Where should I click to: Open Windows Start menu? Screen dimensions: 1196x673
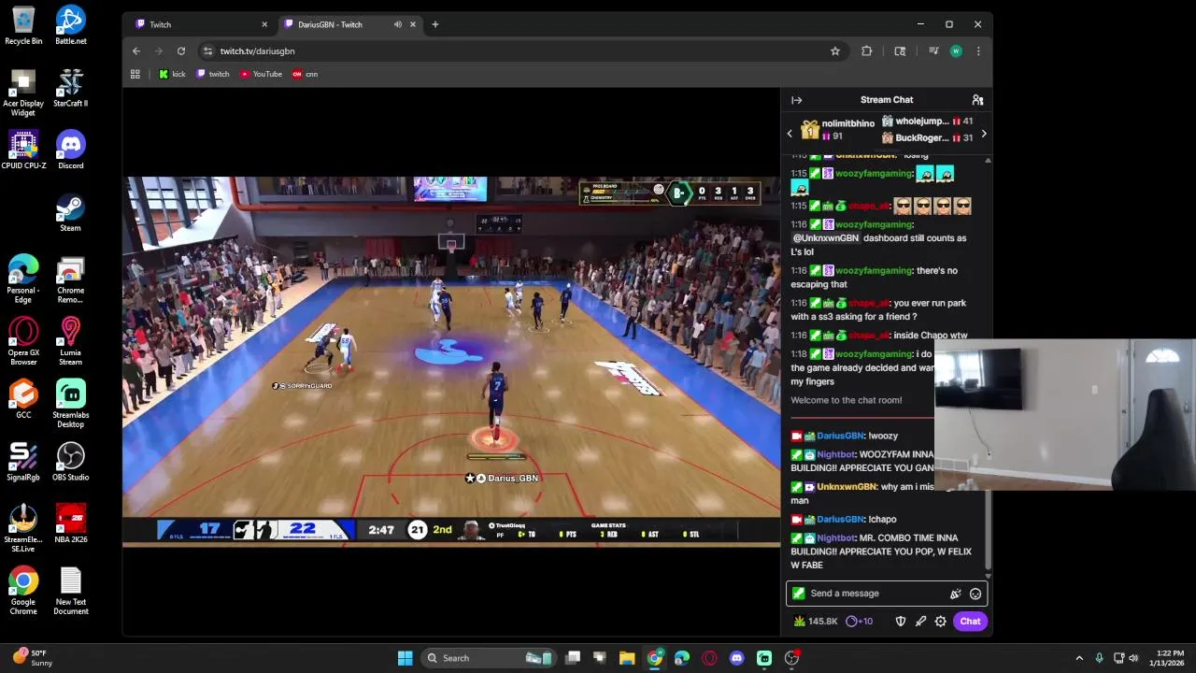405,658
